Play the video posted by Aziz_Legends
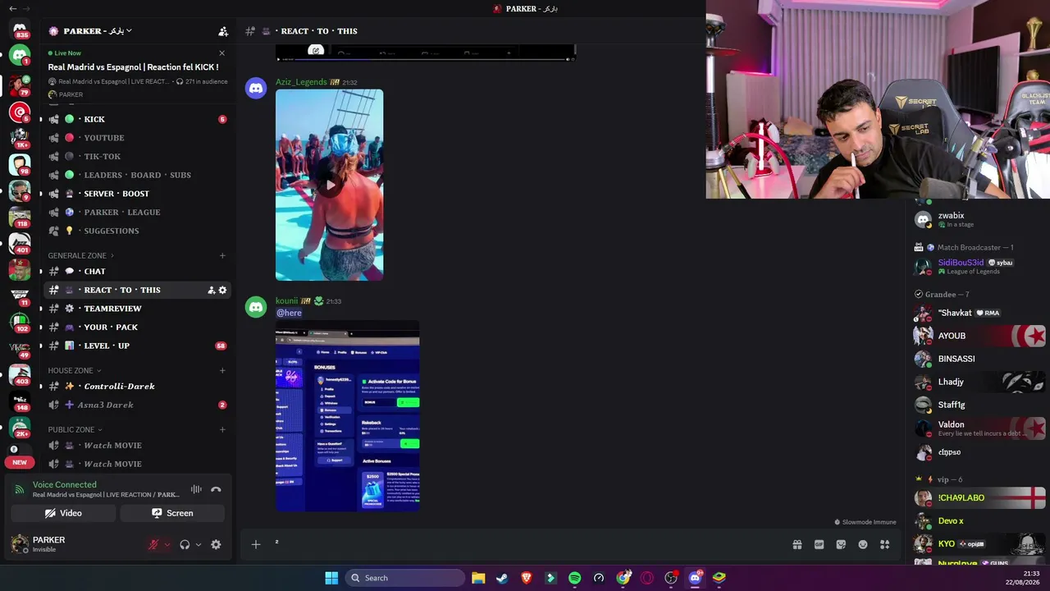 (x=330, y=185)
